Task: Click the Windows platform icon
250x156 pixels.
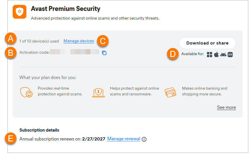Action: pos(210,54)
